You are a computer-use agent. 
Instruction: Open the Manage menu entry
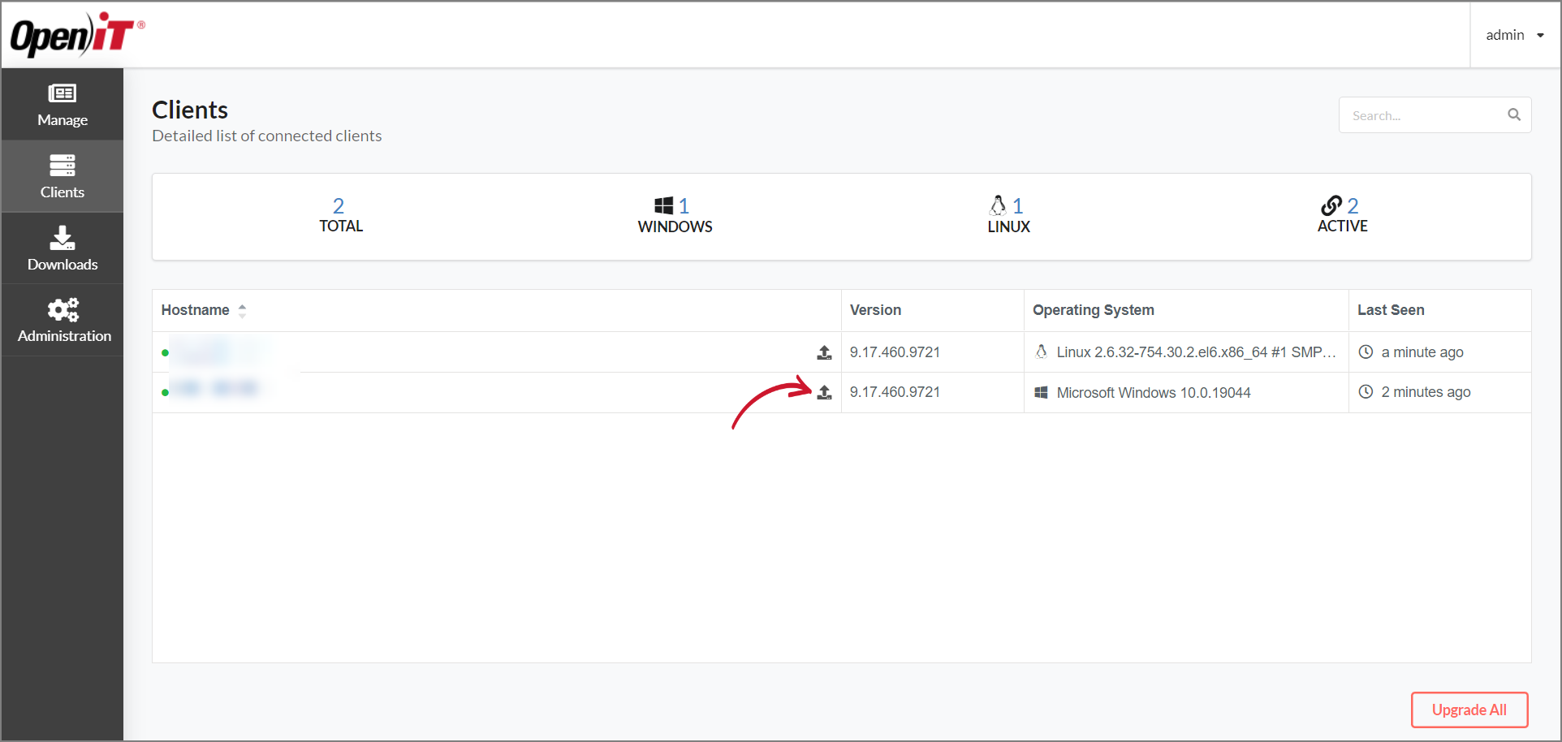pyautogui.click(x=62, y=119)
